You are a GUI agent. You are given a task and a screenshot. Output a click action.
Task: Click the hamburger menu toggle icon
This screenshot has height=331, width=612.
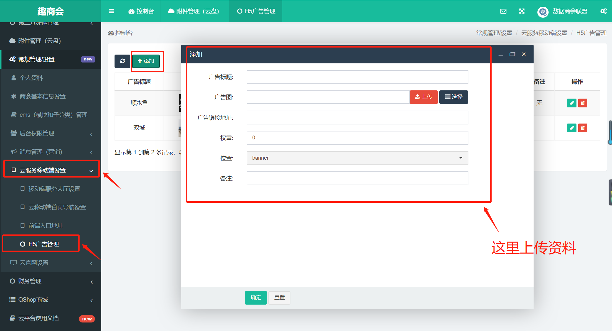pos(111,11)
